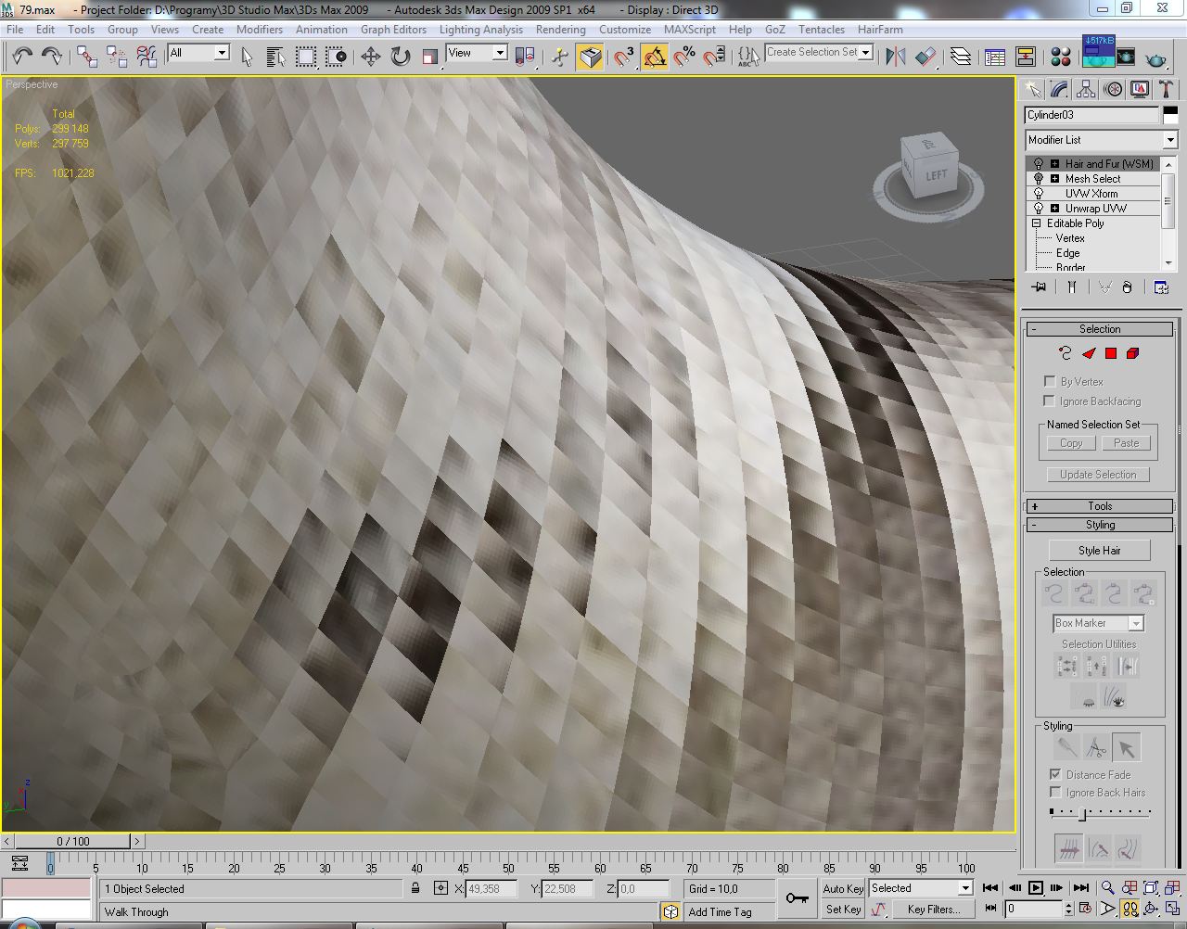The height and width of the screenshot is (929, 1187).
Task: Enable the Ignore Backfacing checkbox
Action: click(1050, 401)
